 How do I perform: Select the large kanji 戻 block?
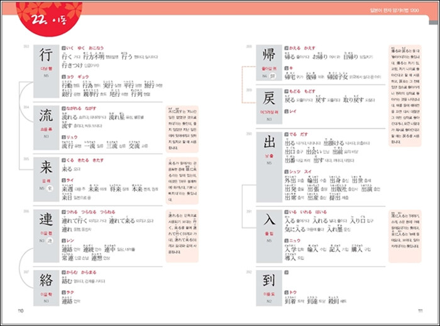click(269, 106)
